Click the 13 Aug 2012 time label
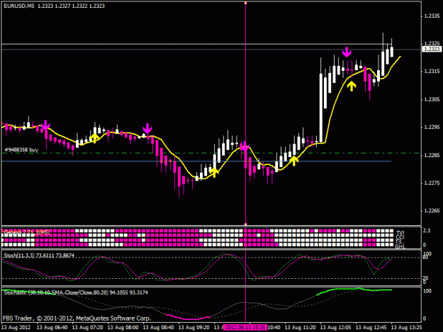This screenshot has height=332, width=443. click(16, 327)
